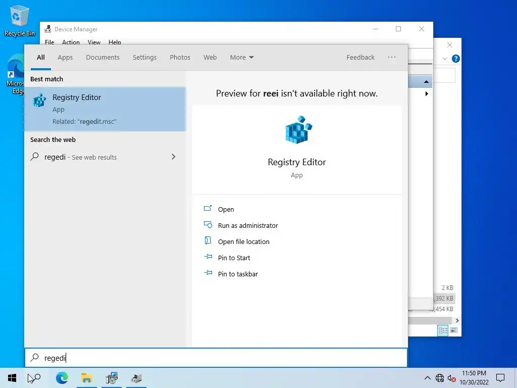
Task: Choose Run as administrator
Action: pos(248,225)
